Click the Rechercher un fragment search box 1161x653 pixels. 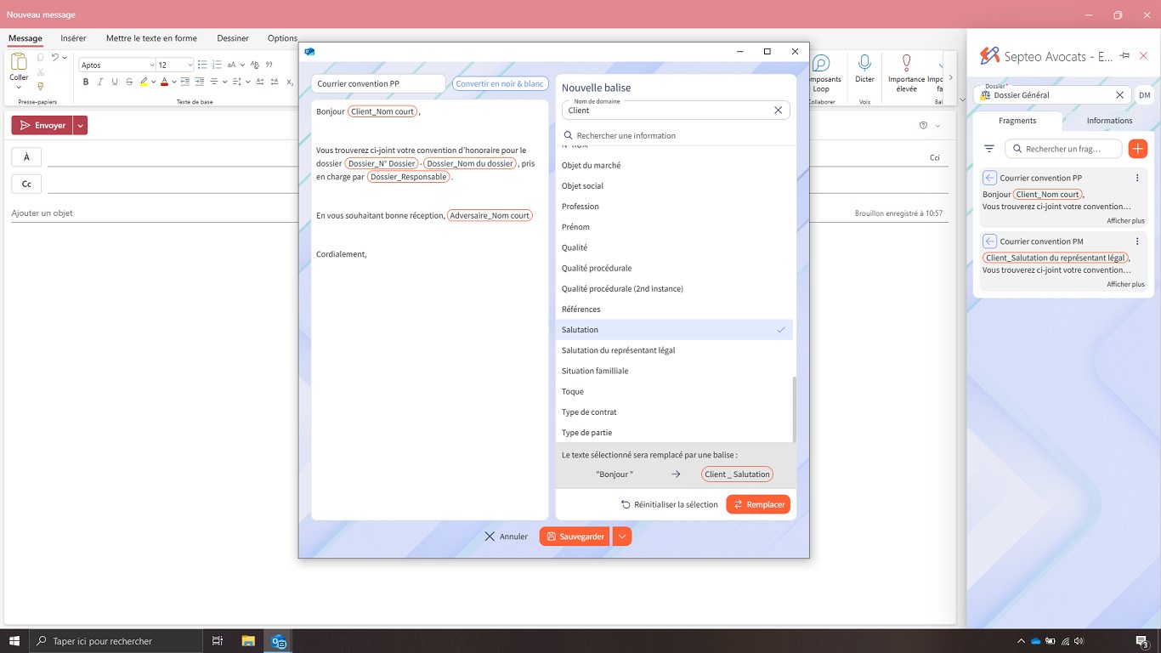[1063, 149]
